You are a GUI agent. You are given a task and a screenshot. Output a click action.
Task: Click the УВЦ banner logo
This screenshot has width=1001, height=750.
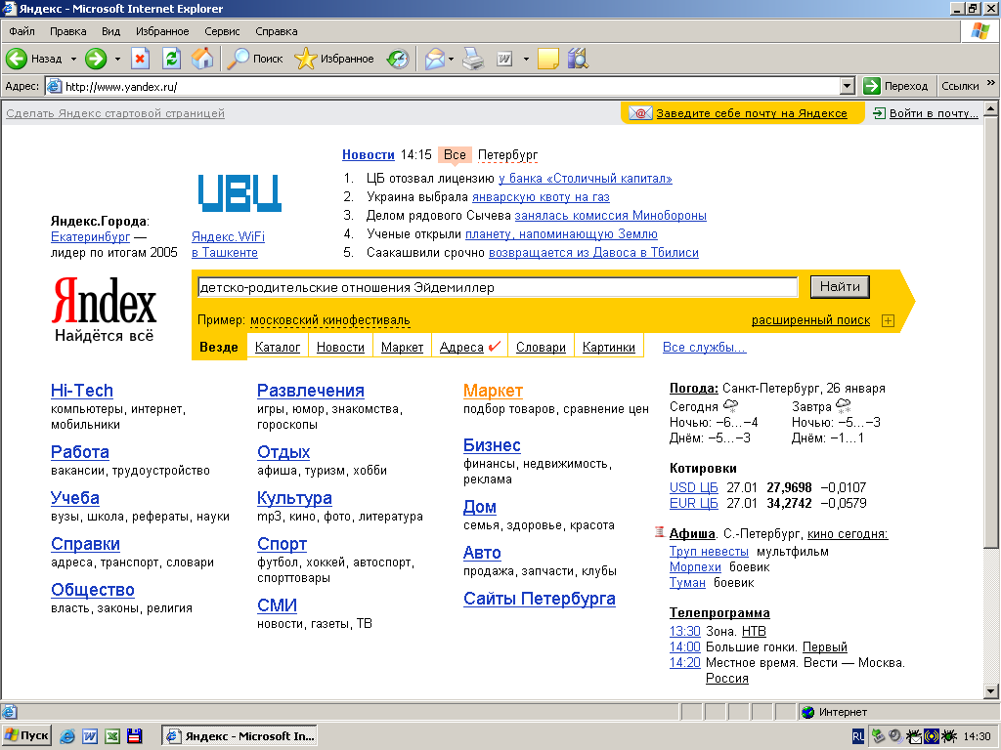point(239,194)
